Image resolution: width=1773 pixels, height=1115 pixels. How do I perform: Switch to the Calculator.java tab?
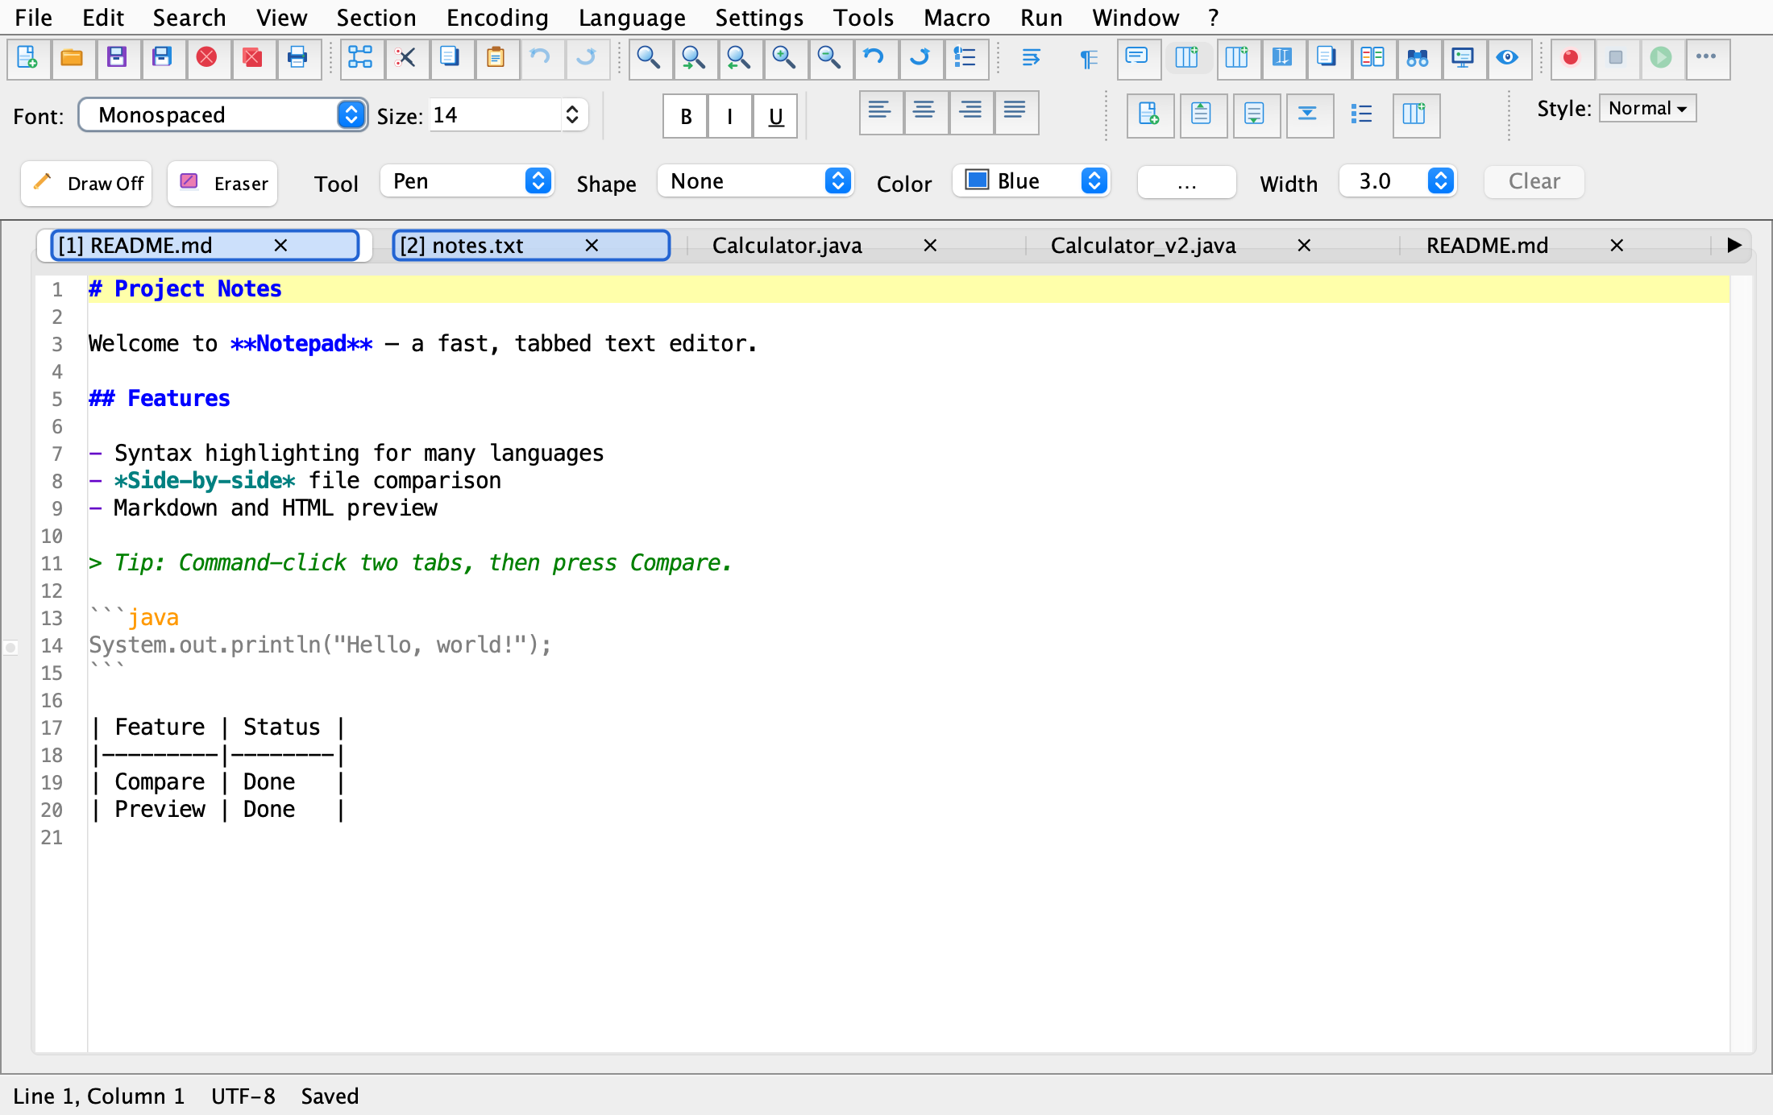pos(787,246)
